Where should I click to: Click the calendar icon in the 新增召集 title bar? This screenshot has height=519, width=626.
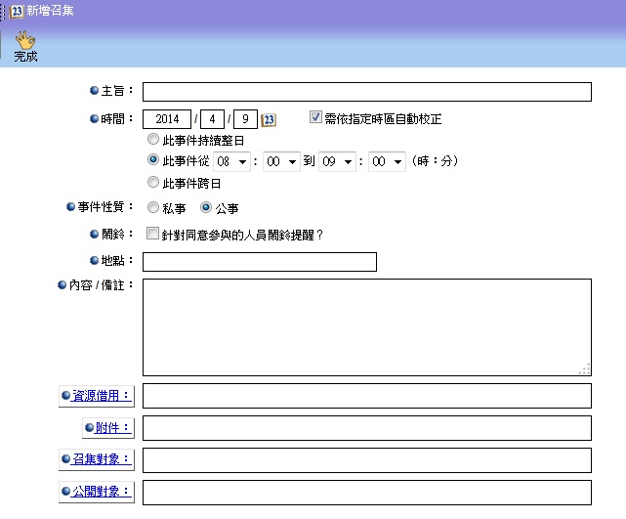pyautogui.click(x=17, y=11)
